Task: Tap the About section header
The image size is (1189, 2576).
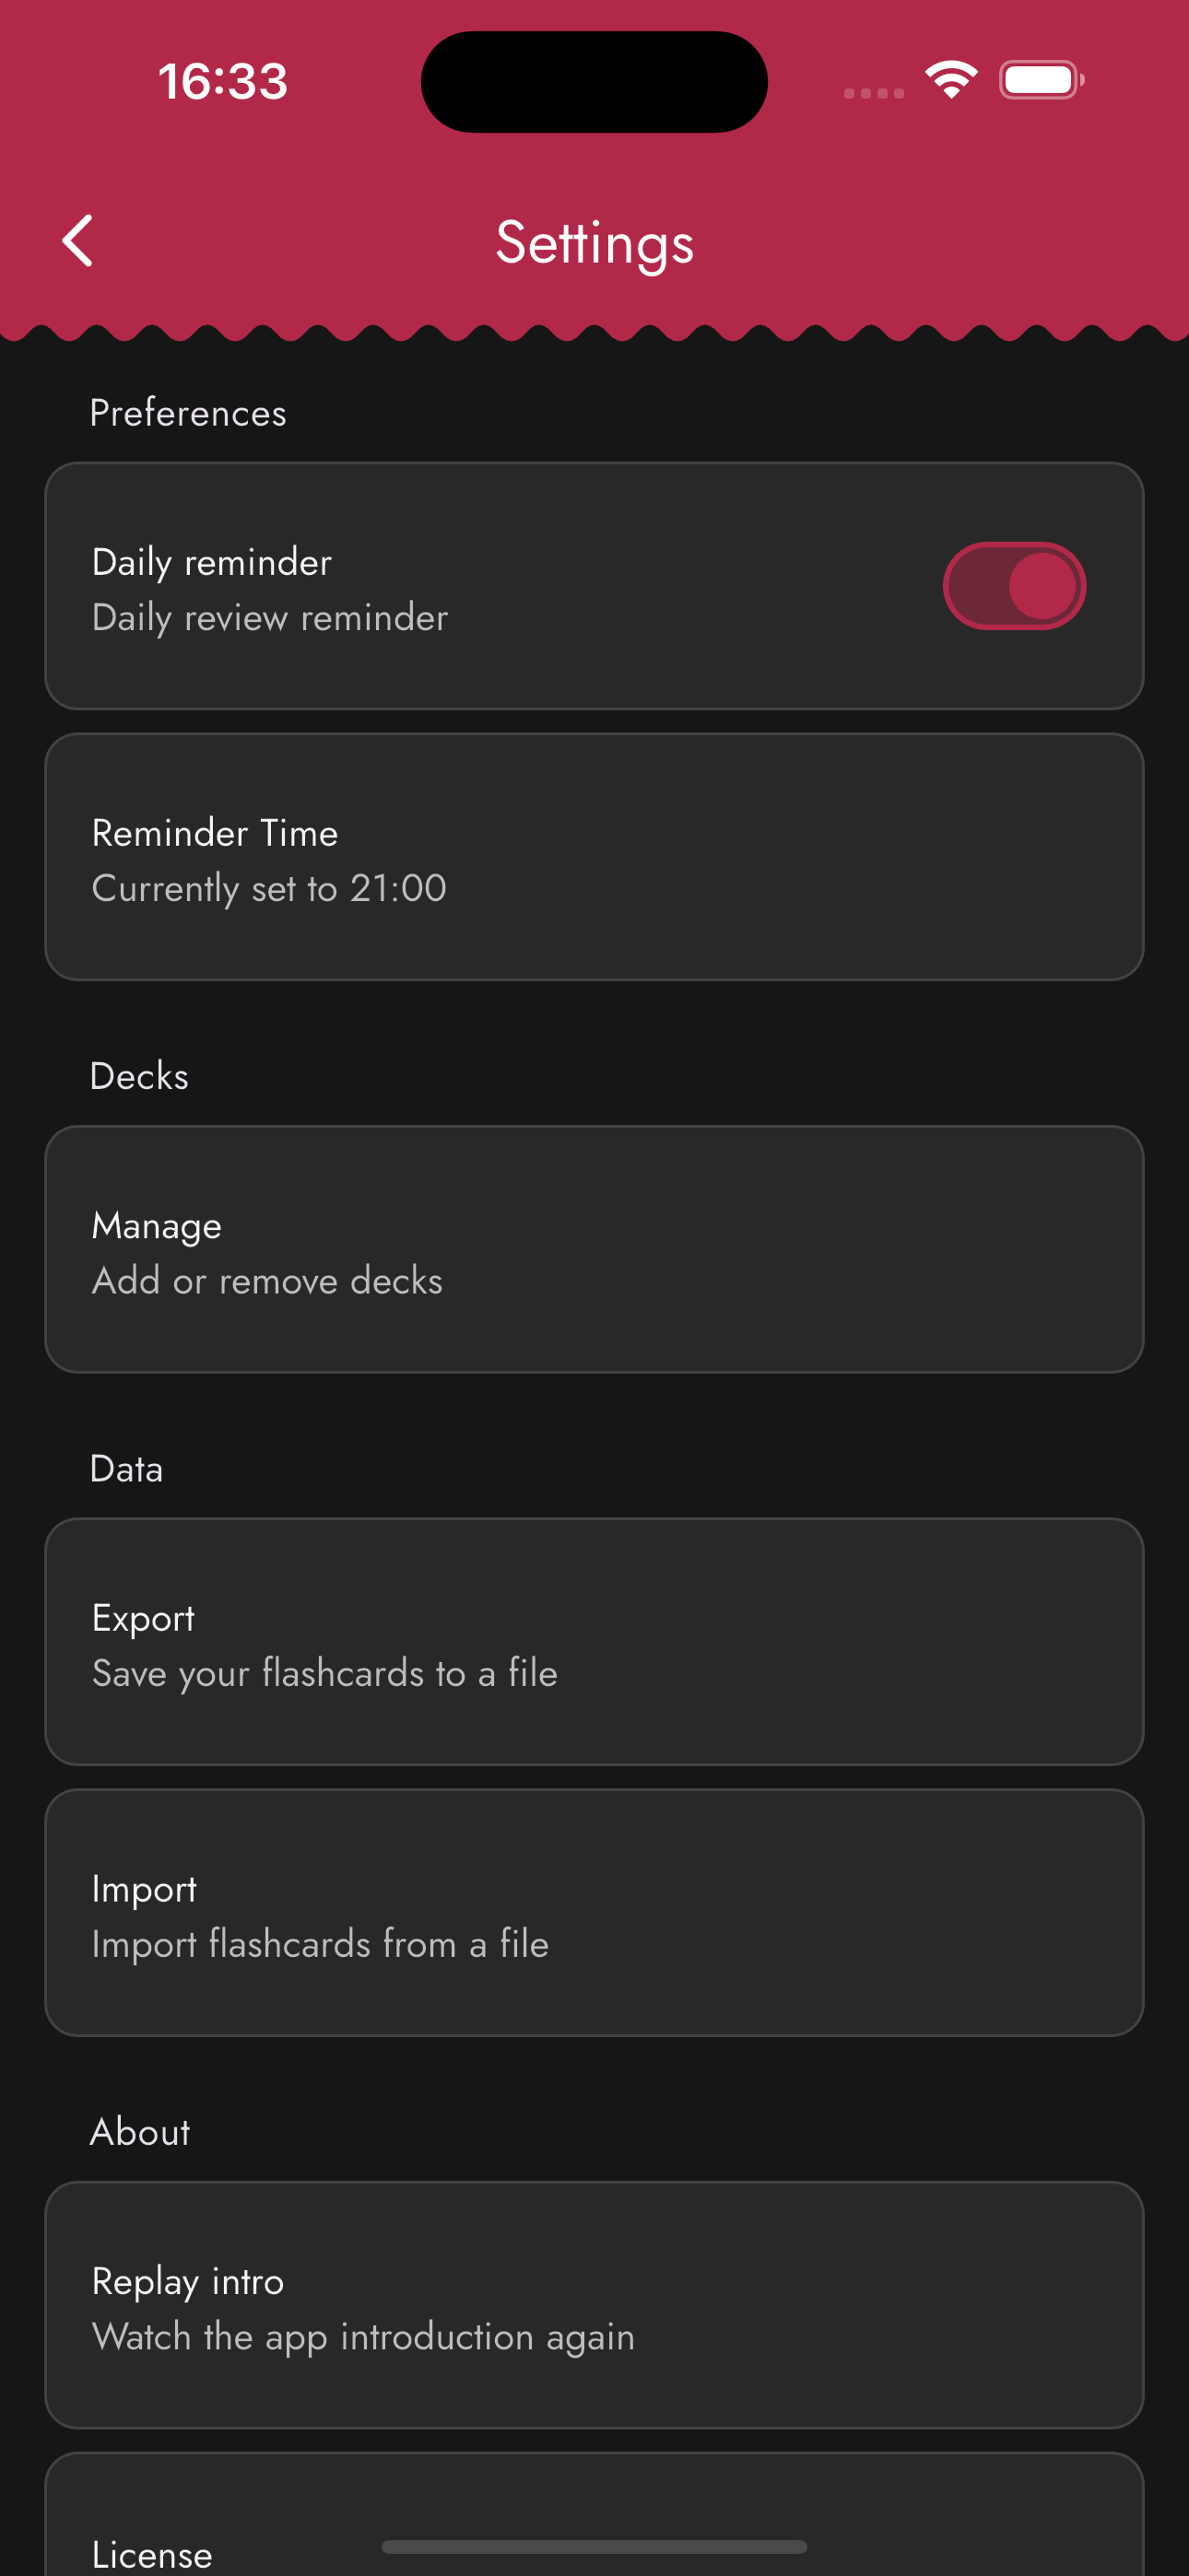Action: pyautogui.click(x=140, y=2132)
